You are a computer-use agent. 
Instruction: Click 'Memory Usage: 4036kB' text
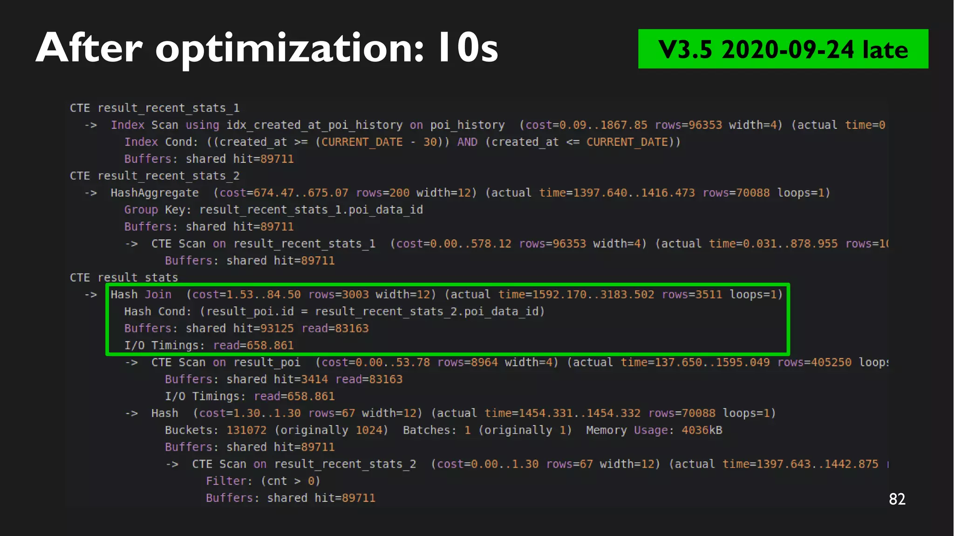coord(654,430)
